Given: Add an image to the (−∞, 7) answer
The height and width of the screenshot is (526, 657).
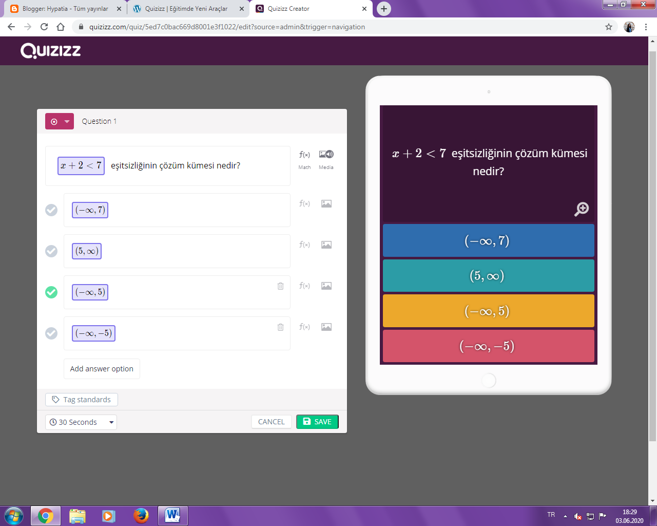Looking at the screenshot, I should click(x=327, y=203).
